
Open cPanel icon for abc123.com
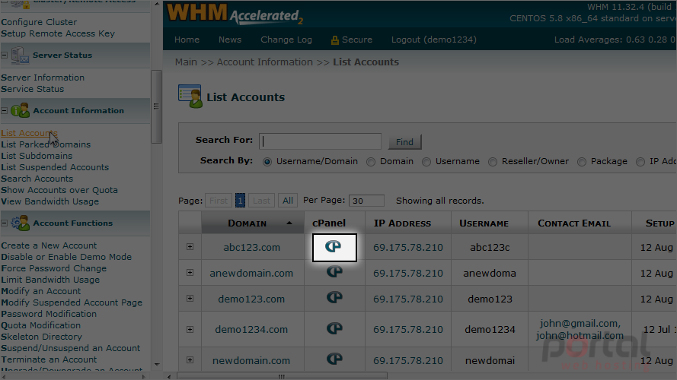[x=334, y=246]
